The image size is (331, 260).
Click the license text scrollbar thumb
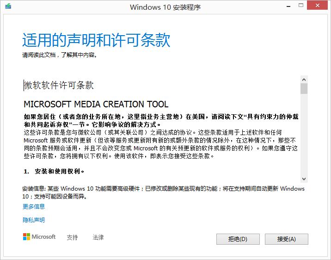(304, 88)
